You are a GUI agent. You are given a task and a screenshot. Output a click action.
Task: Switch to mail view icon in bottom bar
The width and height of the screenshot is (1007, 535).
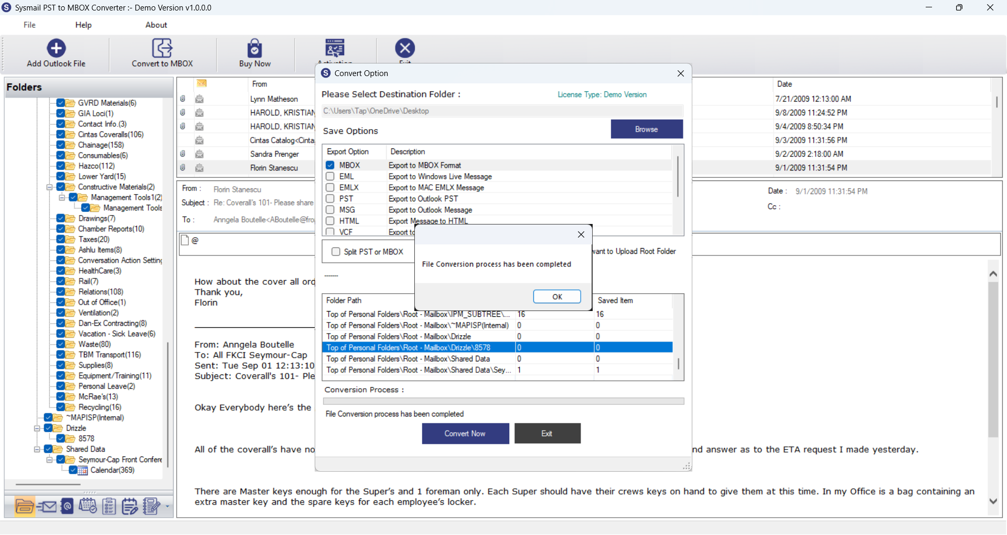47,506
